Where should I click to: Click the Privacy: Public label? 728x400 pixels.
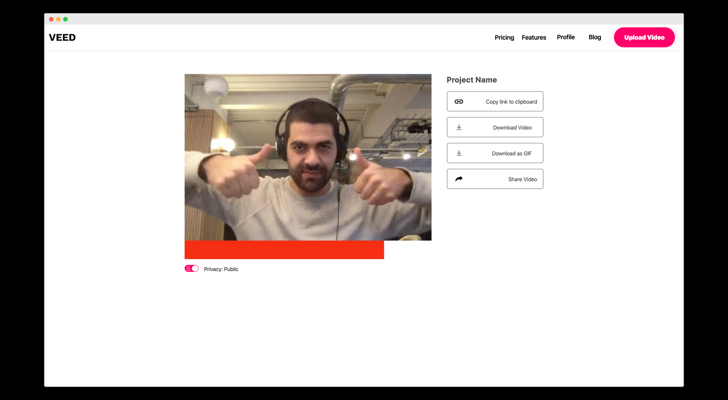click(x=221, y=269)
